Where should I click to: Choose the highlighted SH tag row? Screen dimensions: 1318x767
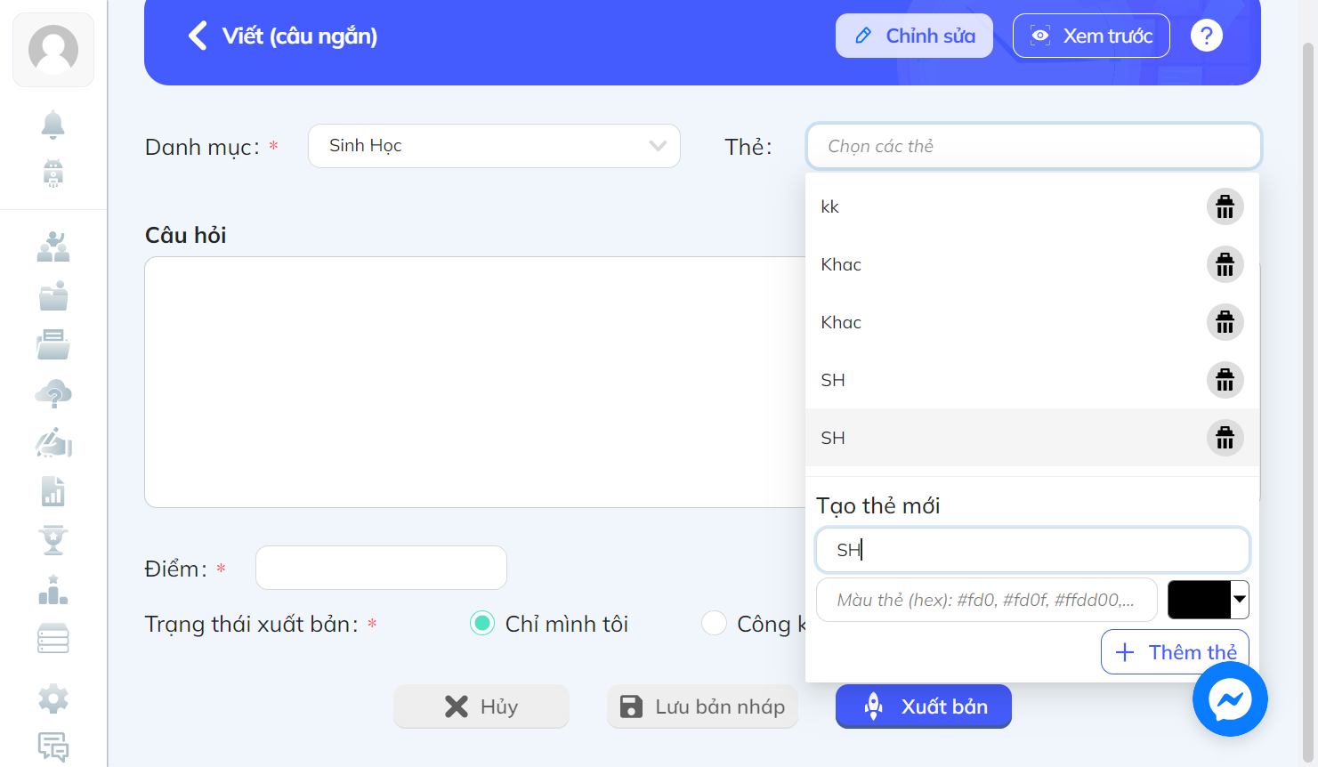coord(1032,438)
